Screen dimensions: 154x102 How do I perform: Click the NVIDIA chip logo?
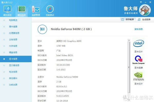pyautogui.click(x=139, y=76)
